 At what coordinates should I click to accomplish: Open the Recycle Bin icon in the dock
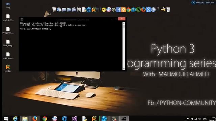(168, 10)
